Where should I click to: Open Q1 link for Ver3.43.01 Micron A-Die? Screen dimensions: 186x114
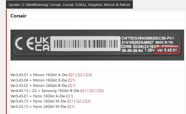pyautogui.click(x=72, y=75)
